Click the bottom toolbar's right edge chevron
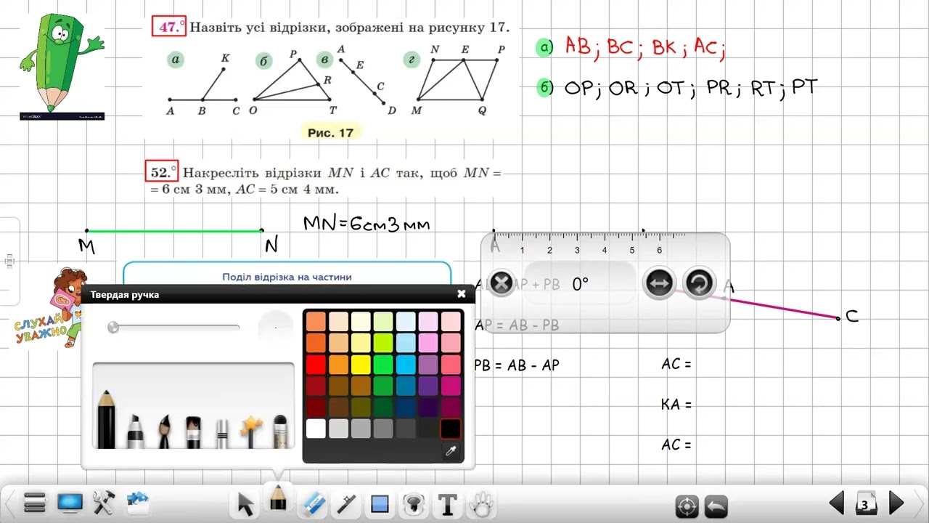 pyautogui.click(x=920, y=503)
